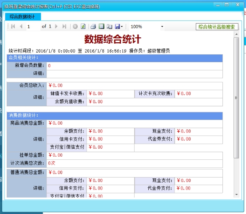The height and width of the screenshot is (214, 246).
Task: Click scrollbar up arrow
Action: [x=236, y=34]
